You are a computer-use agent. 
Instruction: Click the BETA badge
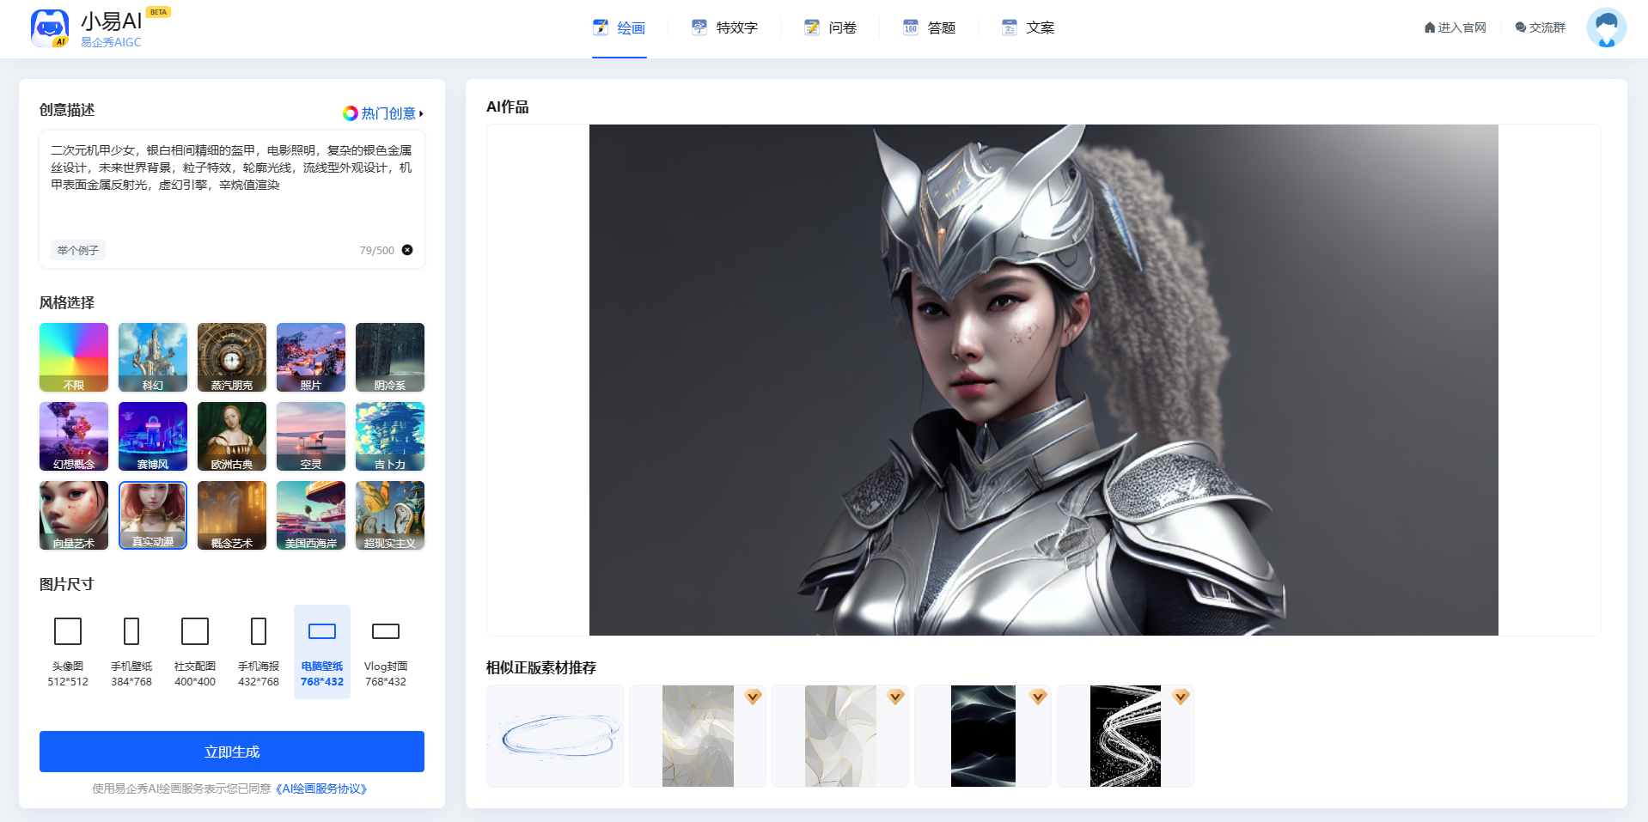[158, 12]
